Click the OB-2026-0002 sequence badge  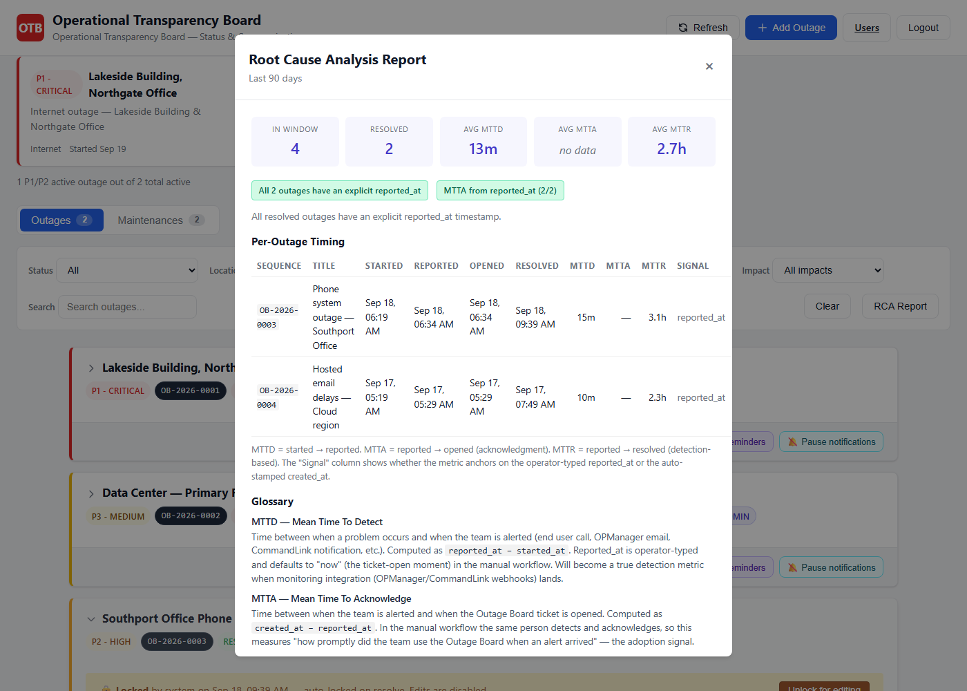pyautogui.click(x=191, y=515)
